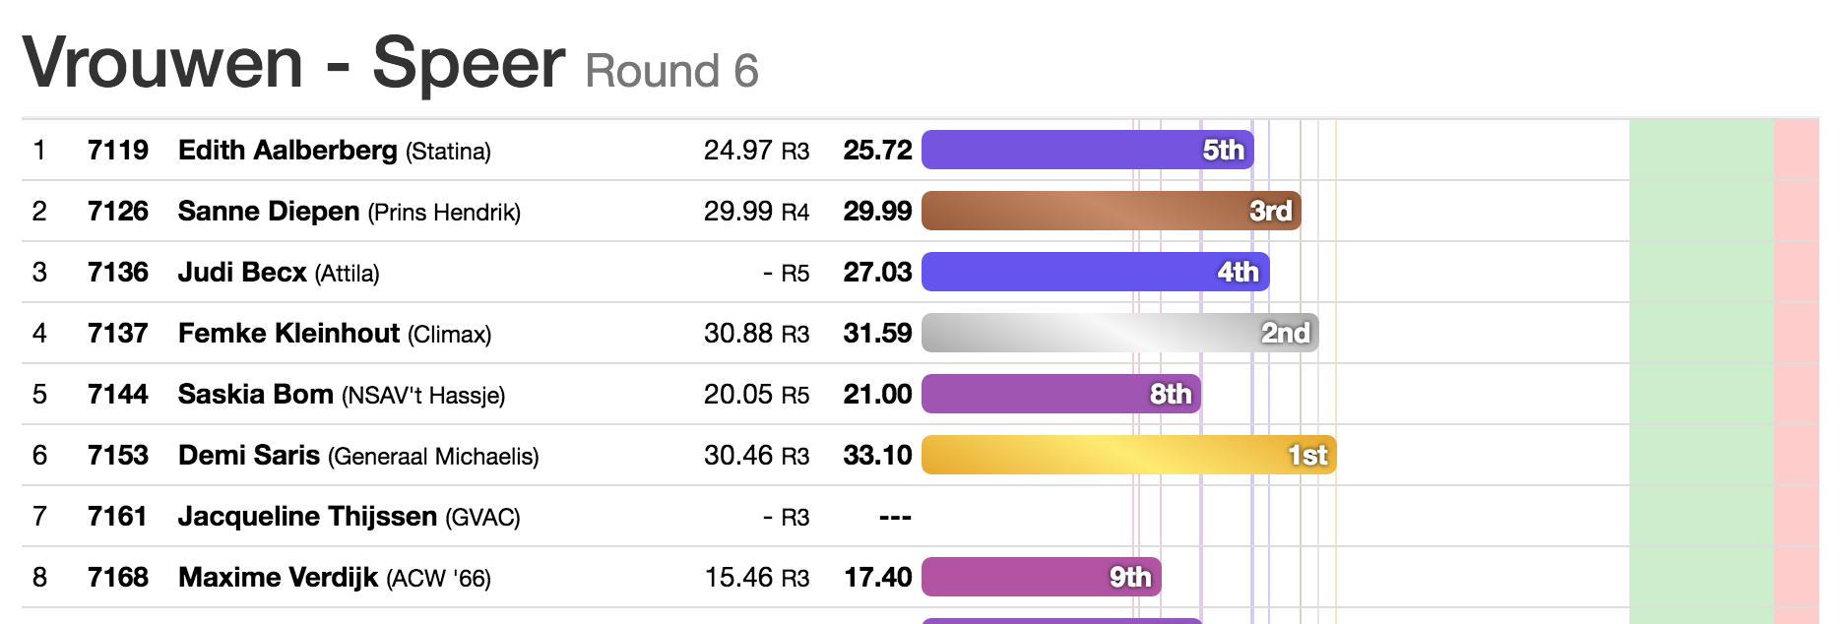Open athlete Edith Aalberberg's name
This screenshot has height=624, width=1845.
click(x=287, y=150)
